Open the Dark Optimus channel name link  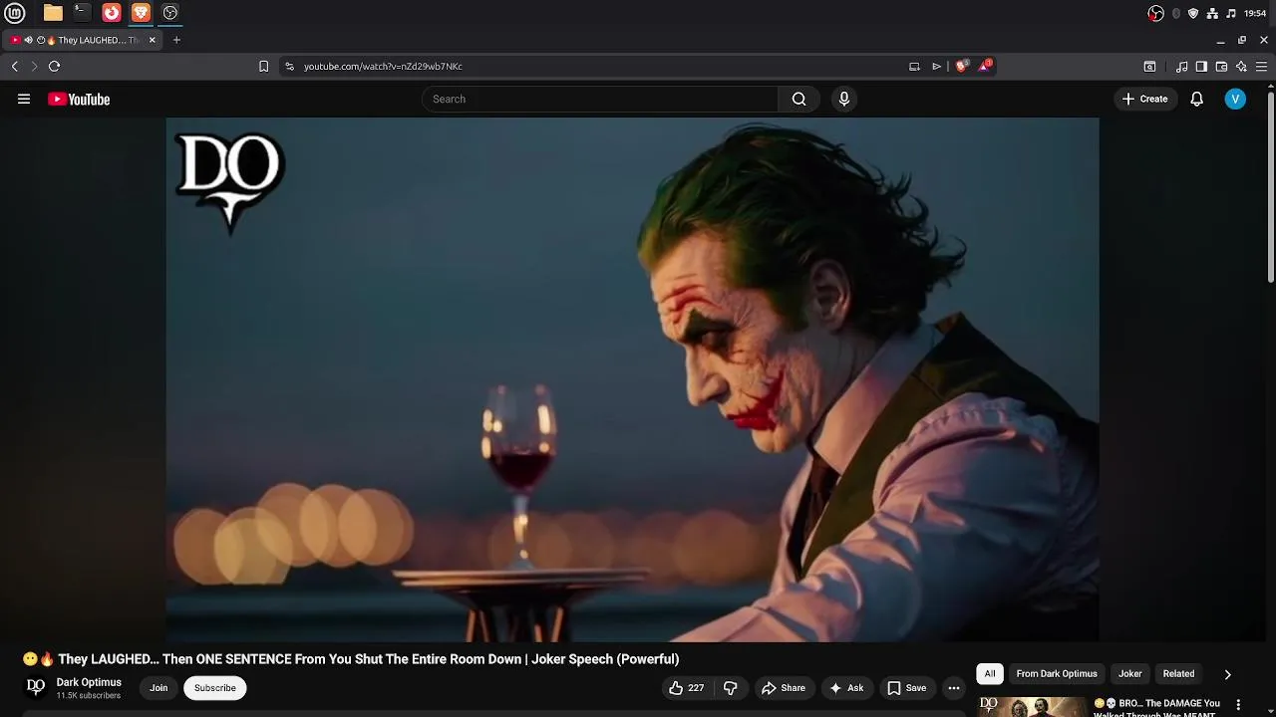tap(89, 682)
